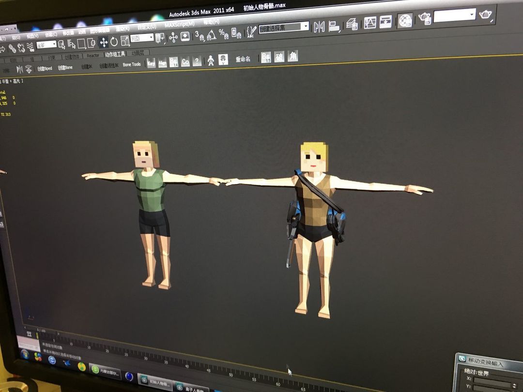Viewport: 523px width, 392px height.
Task: Open the Layer Manager
Action: coord(352,24)
